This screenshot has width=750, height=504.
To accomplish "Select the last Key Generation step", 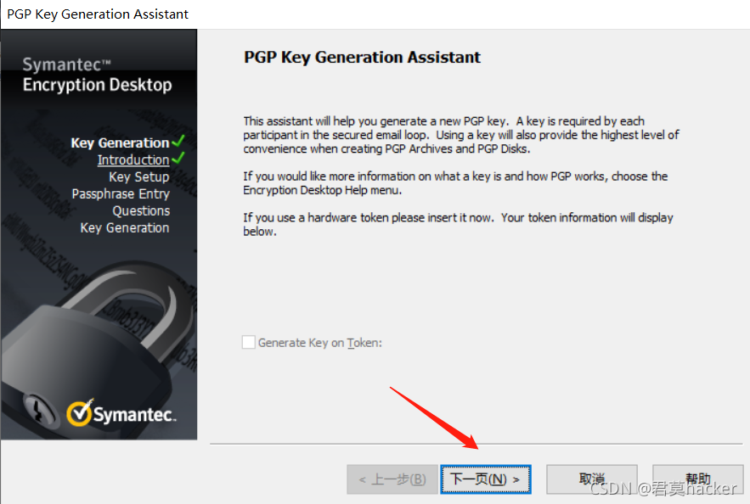I will click(125, 228).
